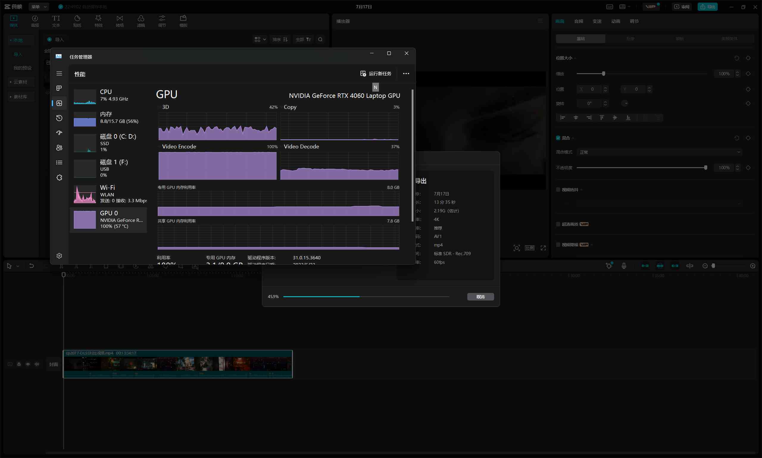Open the transitions tool panel
Viewport: 762px width, 458px height.
point(120,21)
